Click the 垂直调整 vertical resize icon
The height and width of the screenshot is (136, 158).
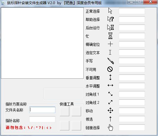(x=110, y=77)
